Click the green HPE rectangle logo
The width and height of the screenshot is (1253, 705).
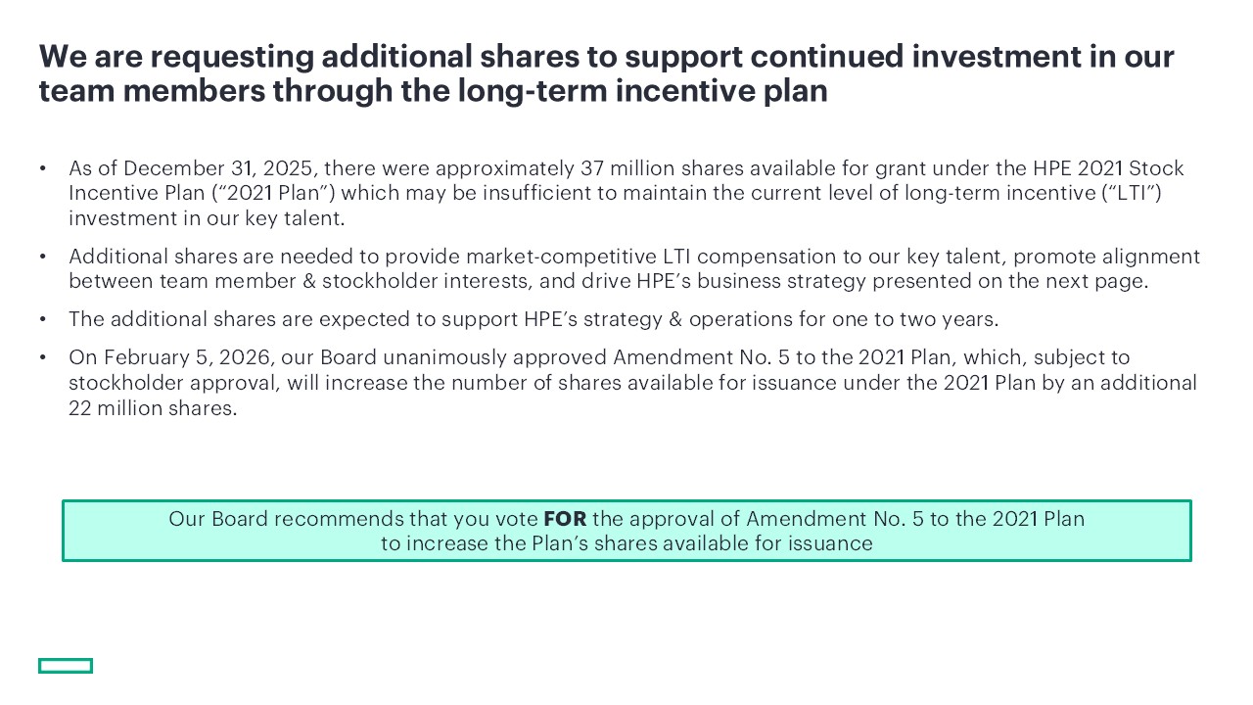coord(66,666)
